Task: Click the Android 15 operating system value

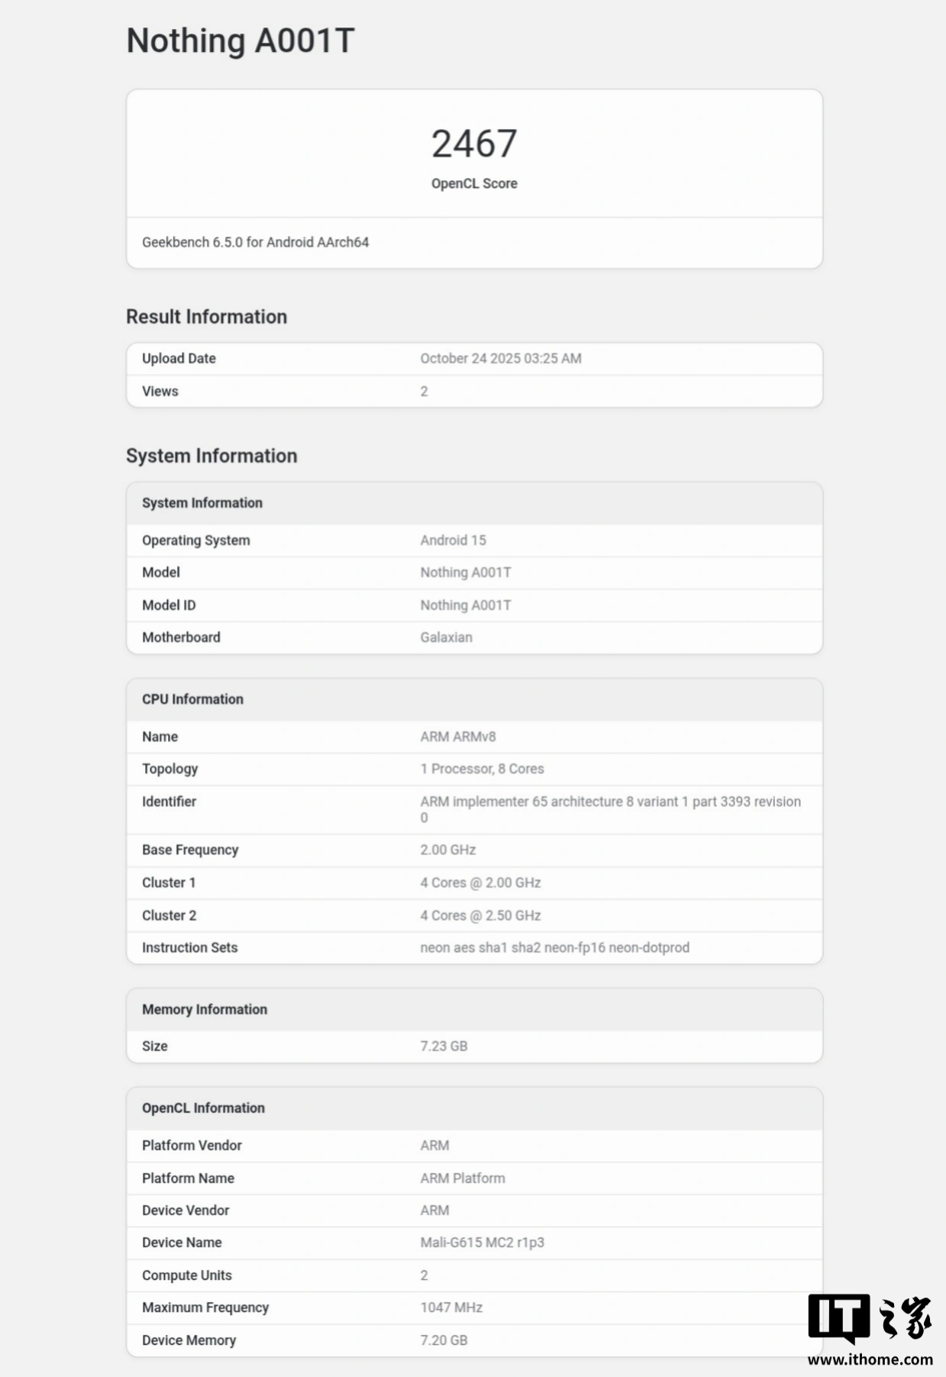Action: 453,540
